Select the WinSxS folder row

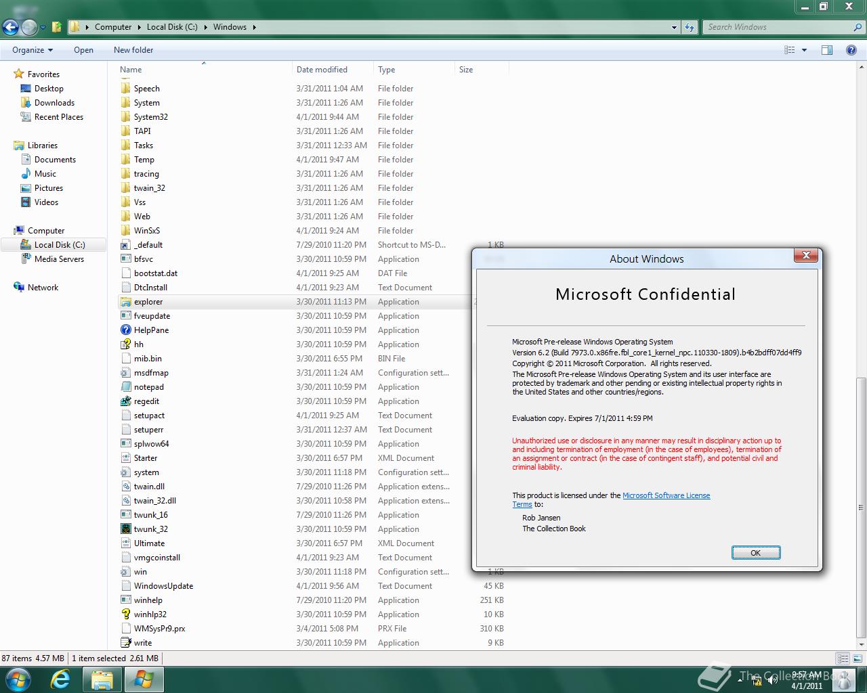point(313,231)
